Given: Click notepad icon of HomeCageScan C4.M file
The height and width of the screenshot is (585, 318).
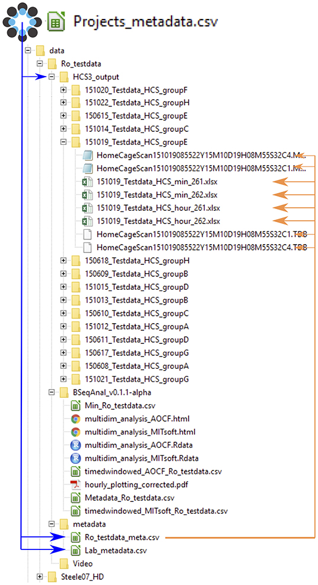Looking at the screenshot, I should [88, 155].
